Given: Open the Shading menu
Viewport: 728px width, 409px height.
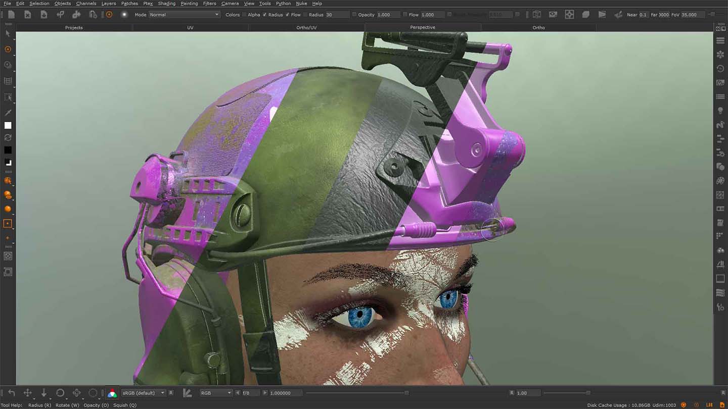Looking at the screenshot, I should 166,4.
